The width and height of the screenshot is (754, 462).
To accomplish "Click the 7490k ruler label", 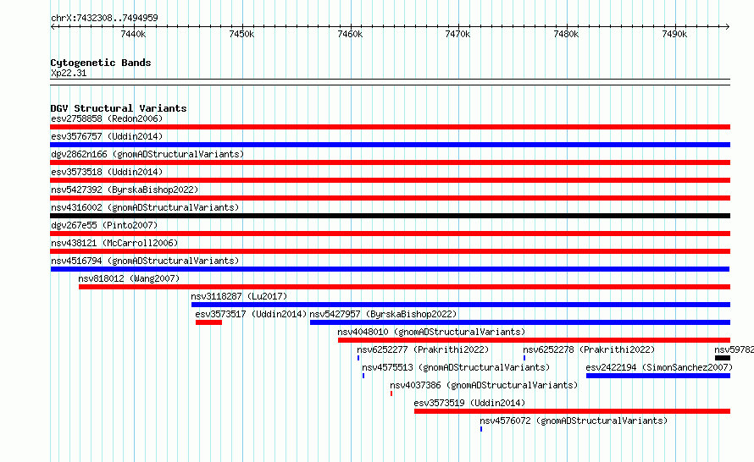I will [674, 34].
